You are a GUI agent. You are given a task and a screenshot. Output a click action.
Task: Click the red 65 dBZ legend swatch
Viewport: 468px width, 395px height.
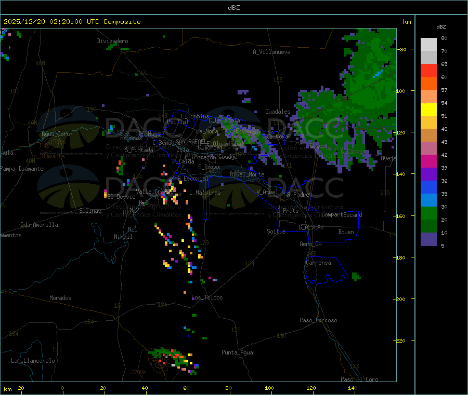[428, 70]
